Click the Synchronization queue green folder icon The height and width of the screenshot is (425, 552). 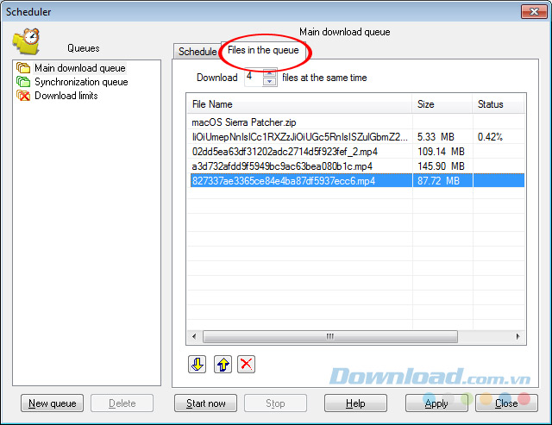(x=23, y=82)
